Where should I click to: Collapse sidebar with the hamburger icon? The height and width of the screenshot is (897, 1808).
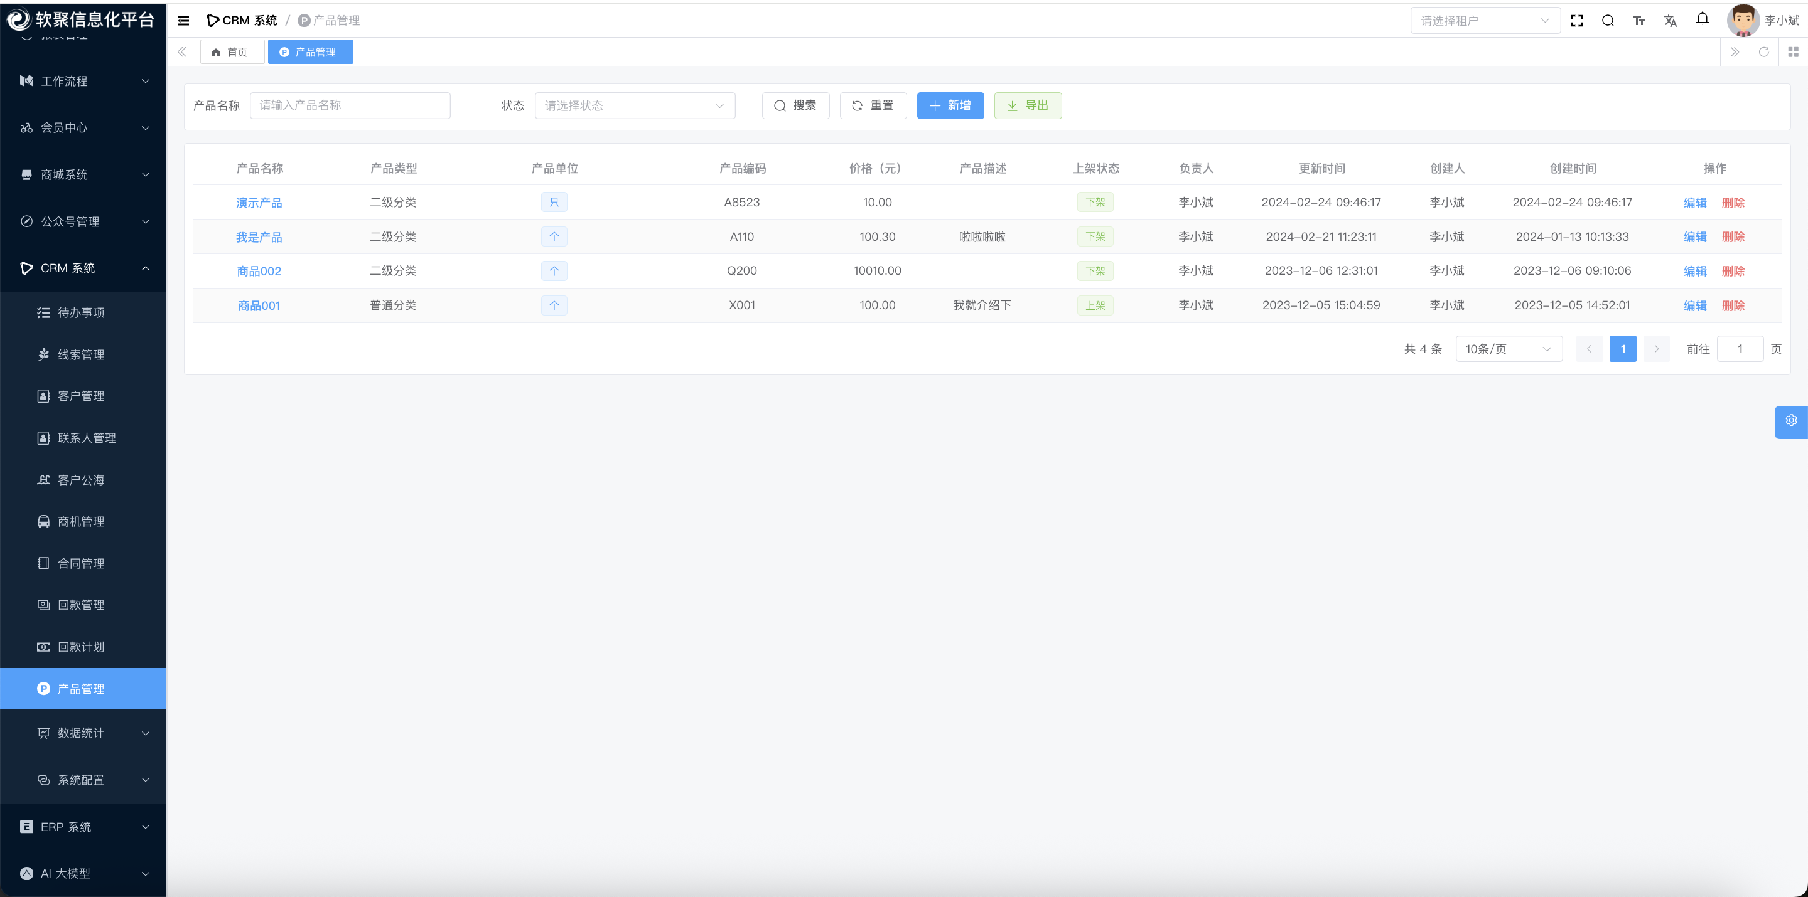pyautogui.click(x=183, y=21)
